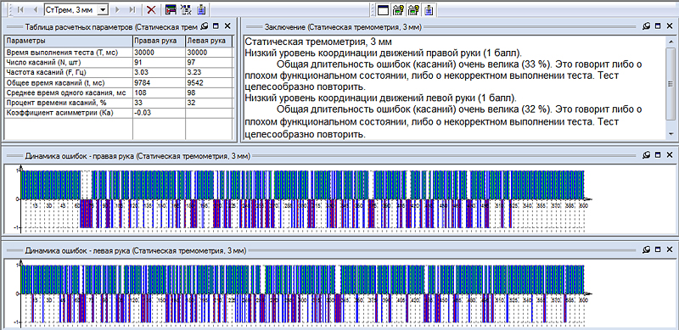This screenshot has width=679, height=330.
Task: Delete record with the red X icon
Action: [x=151, y=9]
